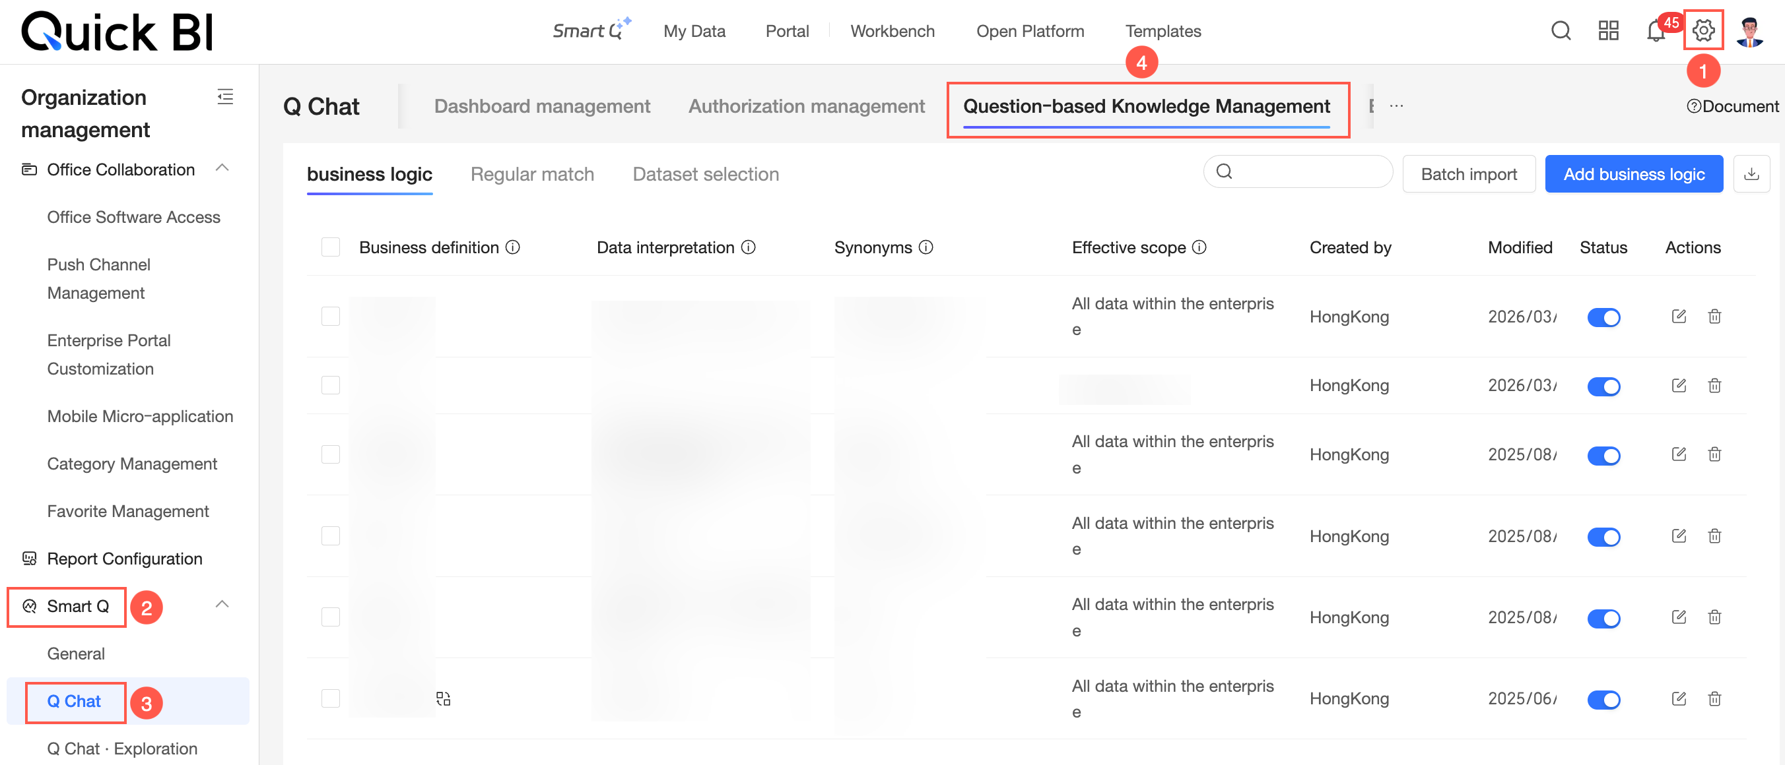Click the info icon next to Synonyms
1785x765 pixels.
click(x=926, y=247)
